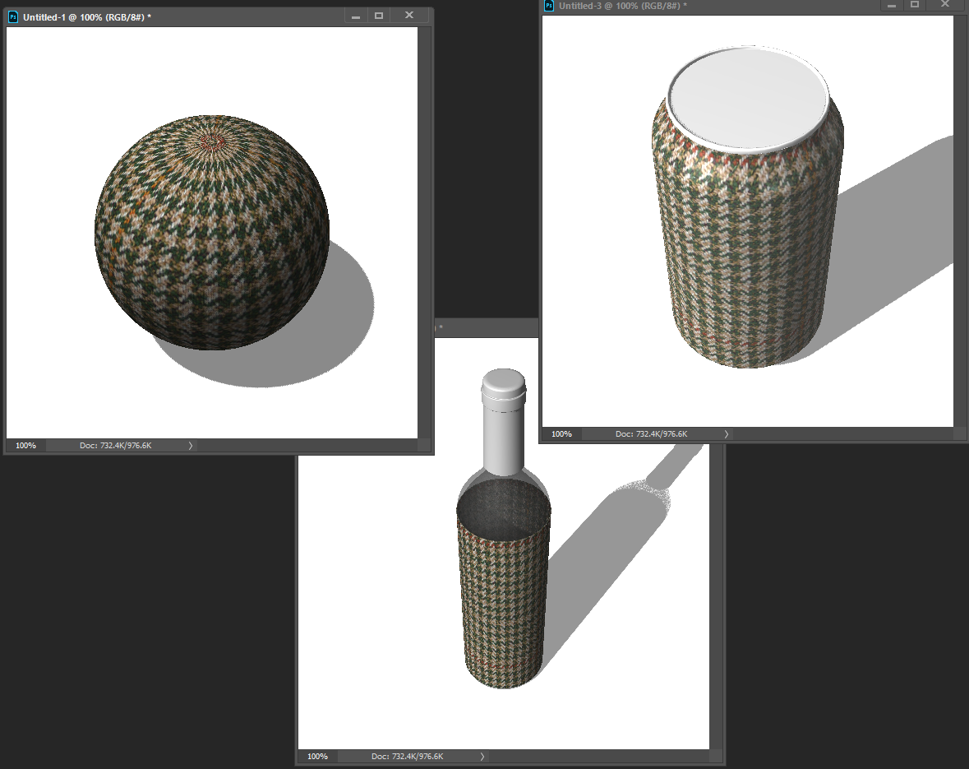
Task: Click the Photoshop logo icon on Untitled-1 title bar
Action: pos(12,16)
